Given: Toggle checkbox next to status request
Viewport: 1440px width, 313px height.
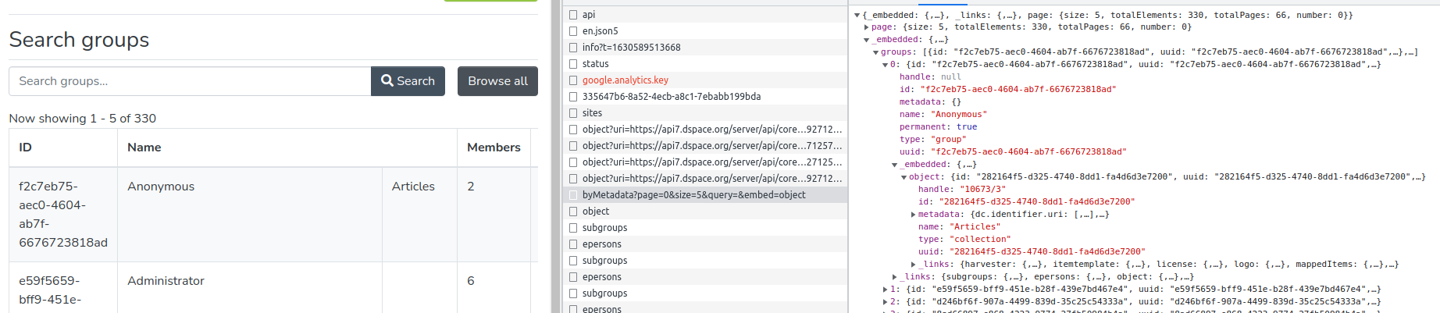Looking at the screenshot, I should [573, 64].
